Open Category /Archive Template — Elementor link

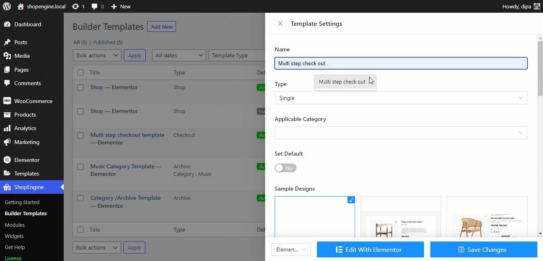point(125,202)
